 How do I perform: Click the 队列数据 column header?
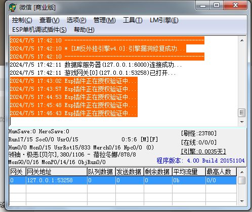click(101, 172)
